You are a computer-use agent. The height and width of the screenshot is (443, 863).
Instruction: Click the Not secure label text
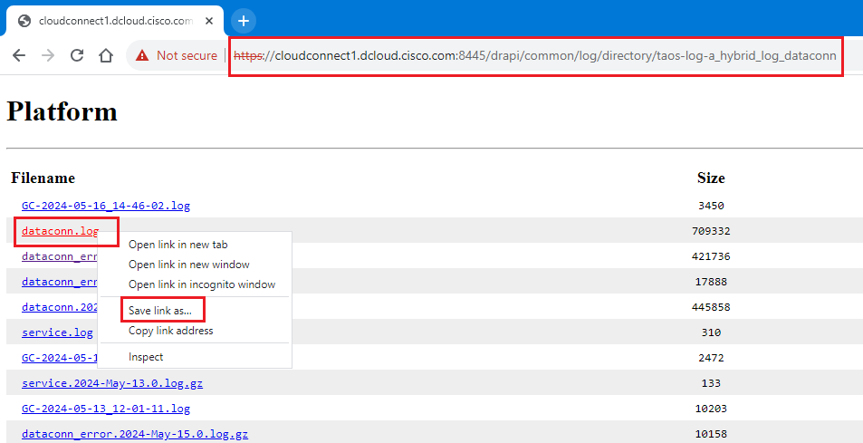coord(187,55)
